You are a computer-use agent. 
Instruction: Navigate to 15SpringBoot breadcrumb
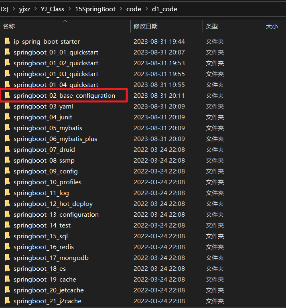click(x=95, y=9)
